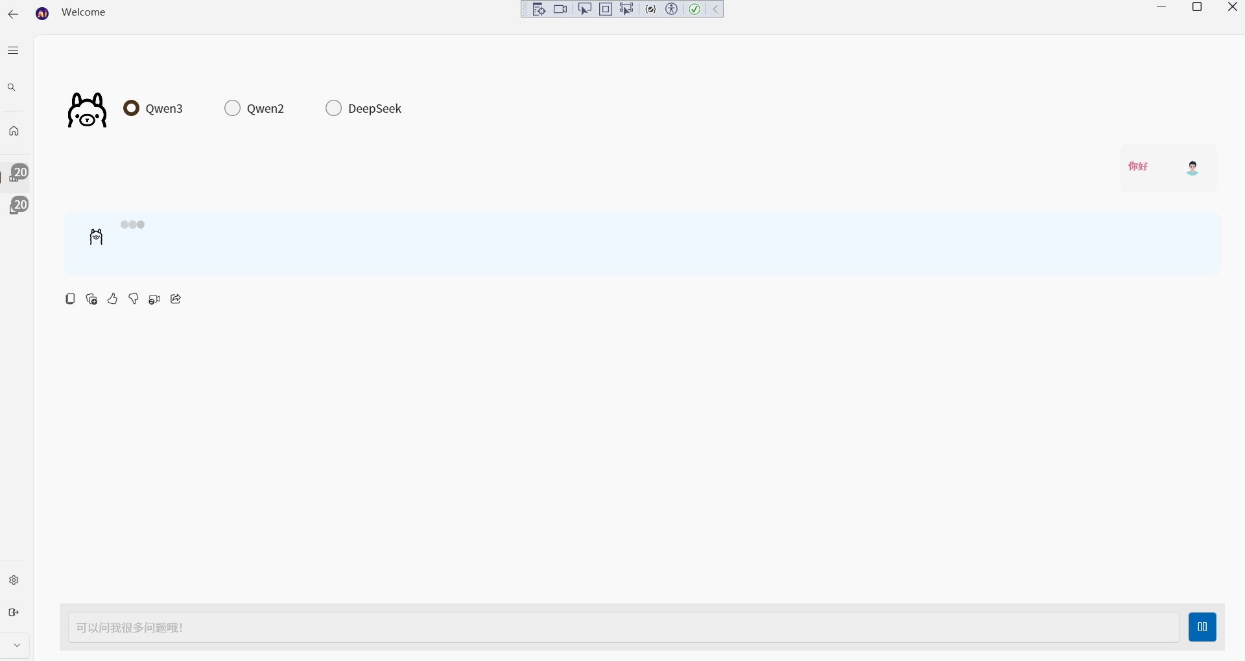Click the chat message input field
The image size is (1245, 661).
coord(622,627)
